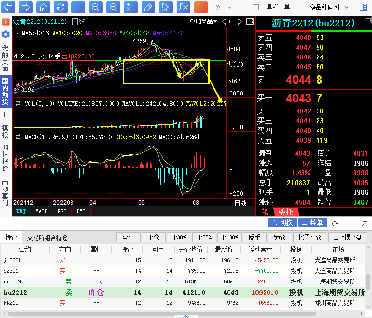Click the refresh icon in toolbar
This screenshot has height=318, width=372.
(60, 7)
